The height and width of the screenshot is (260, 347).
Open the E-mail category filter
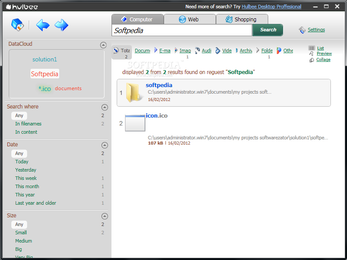pyautogui.click(x=165, y=51)
